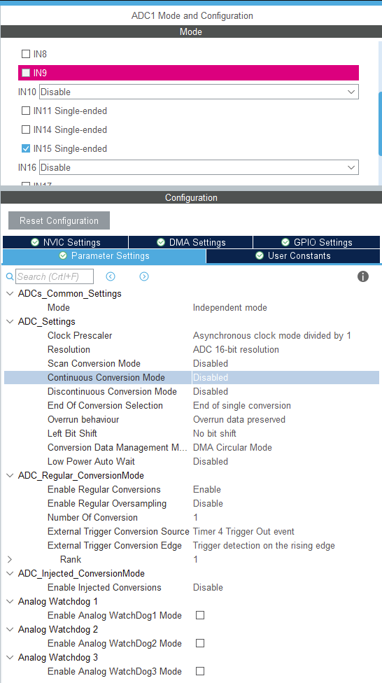Click the search magnifier icon
The height and width of the screenshot is (683, 382).
10,276
